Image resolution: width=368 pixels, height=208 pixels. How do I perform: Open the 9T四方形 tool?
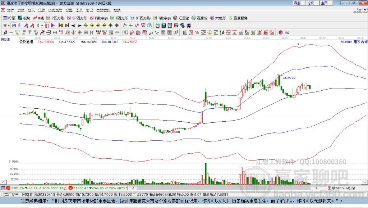point(141,18)
